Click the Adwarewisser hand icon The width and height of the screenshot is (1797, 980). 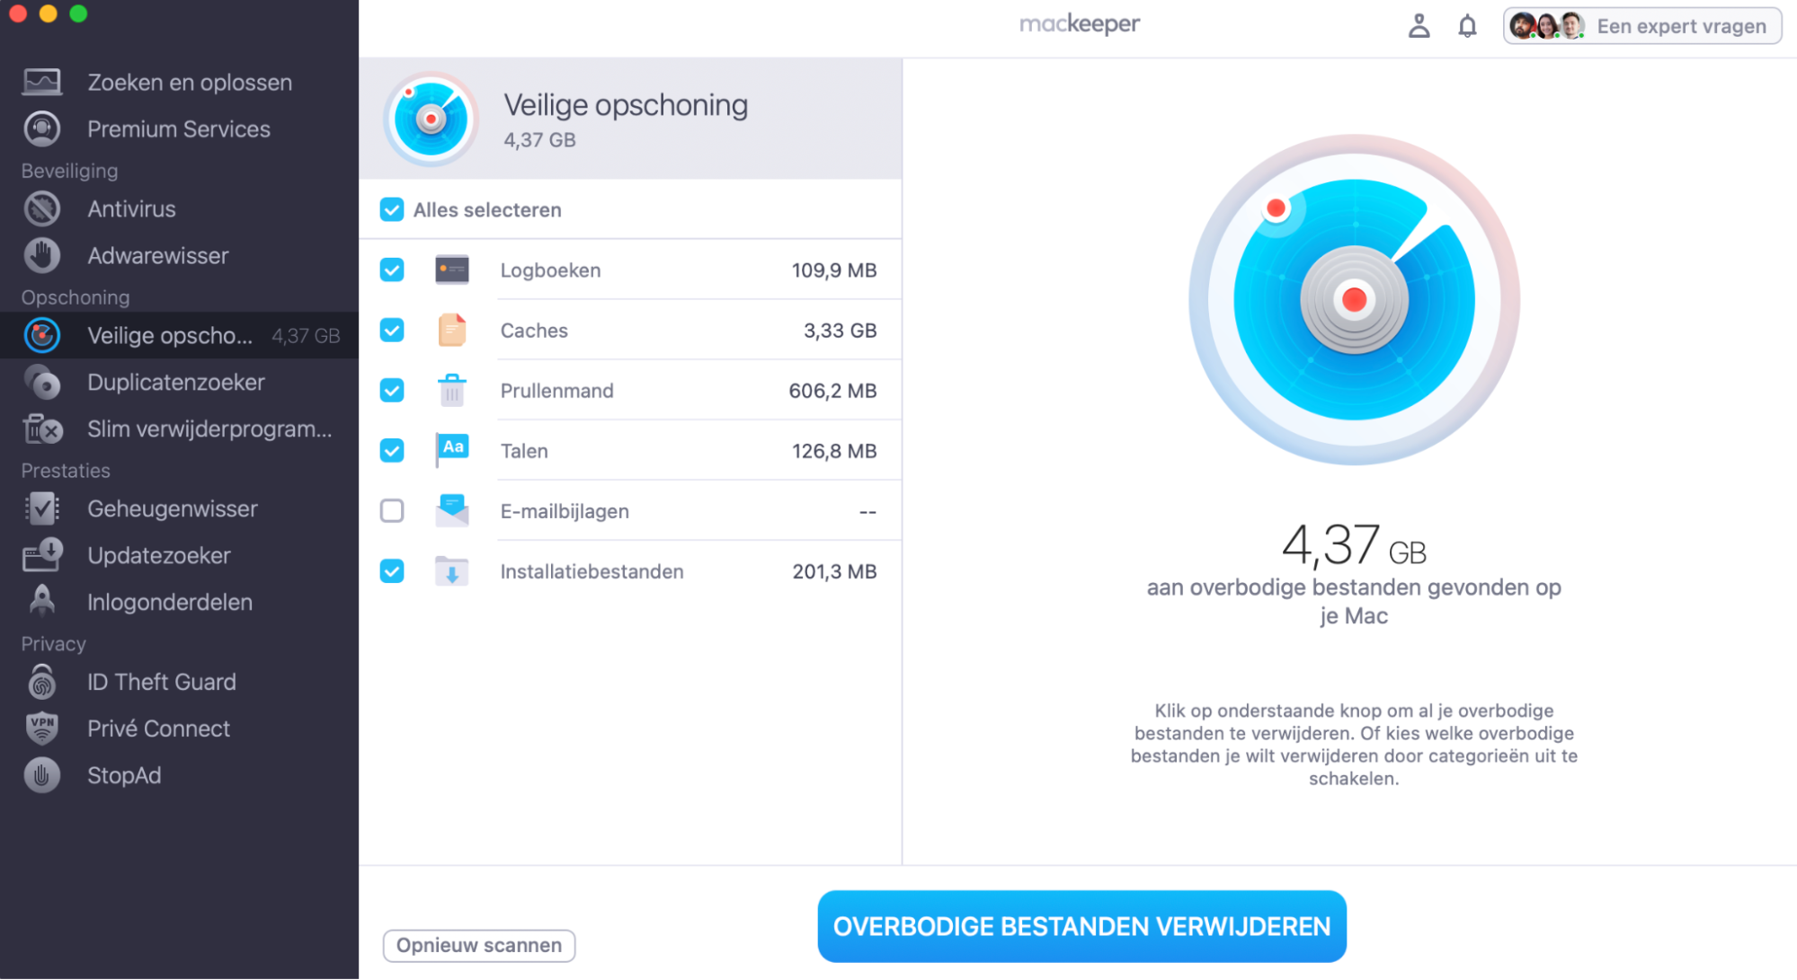[41, 256]
